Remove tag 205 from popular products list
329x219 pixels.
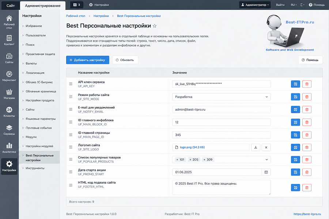[190, 160]
